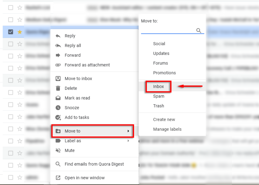Click the Delete trash can icon

tap(58, 88)
